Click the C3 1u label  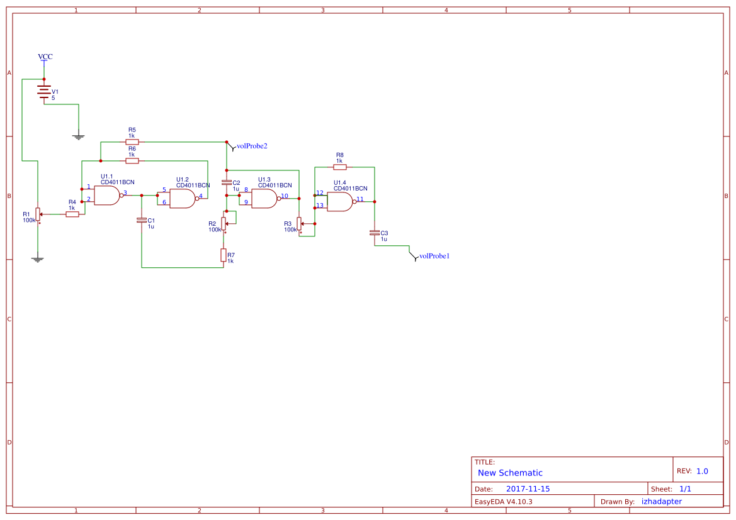tap(384, 239)
